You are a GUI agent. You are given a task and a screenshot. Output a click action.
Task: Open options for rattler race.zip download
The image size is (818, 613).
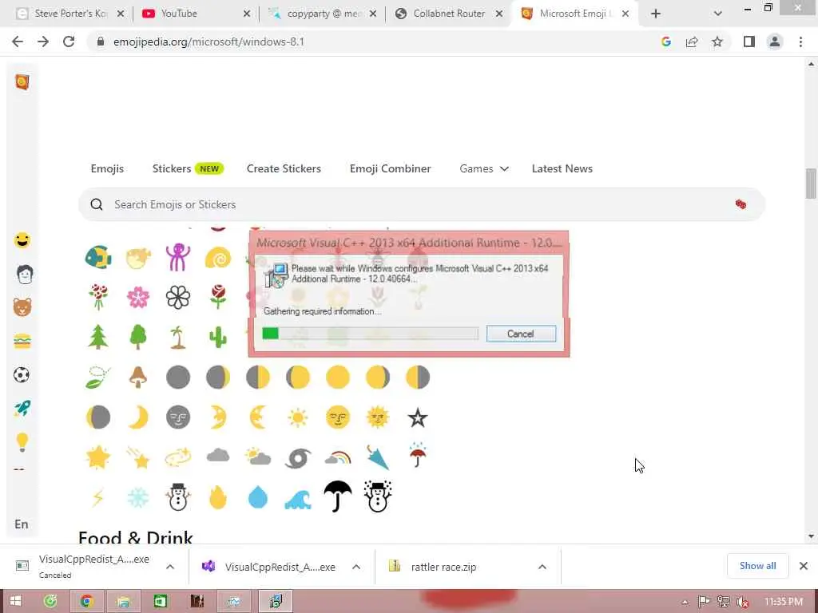point(542,567)
